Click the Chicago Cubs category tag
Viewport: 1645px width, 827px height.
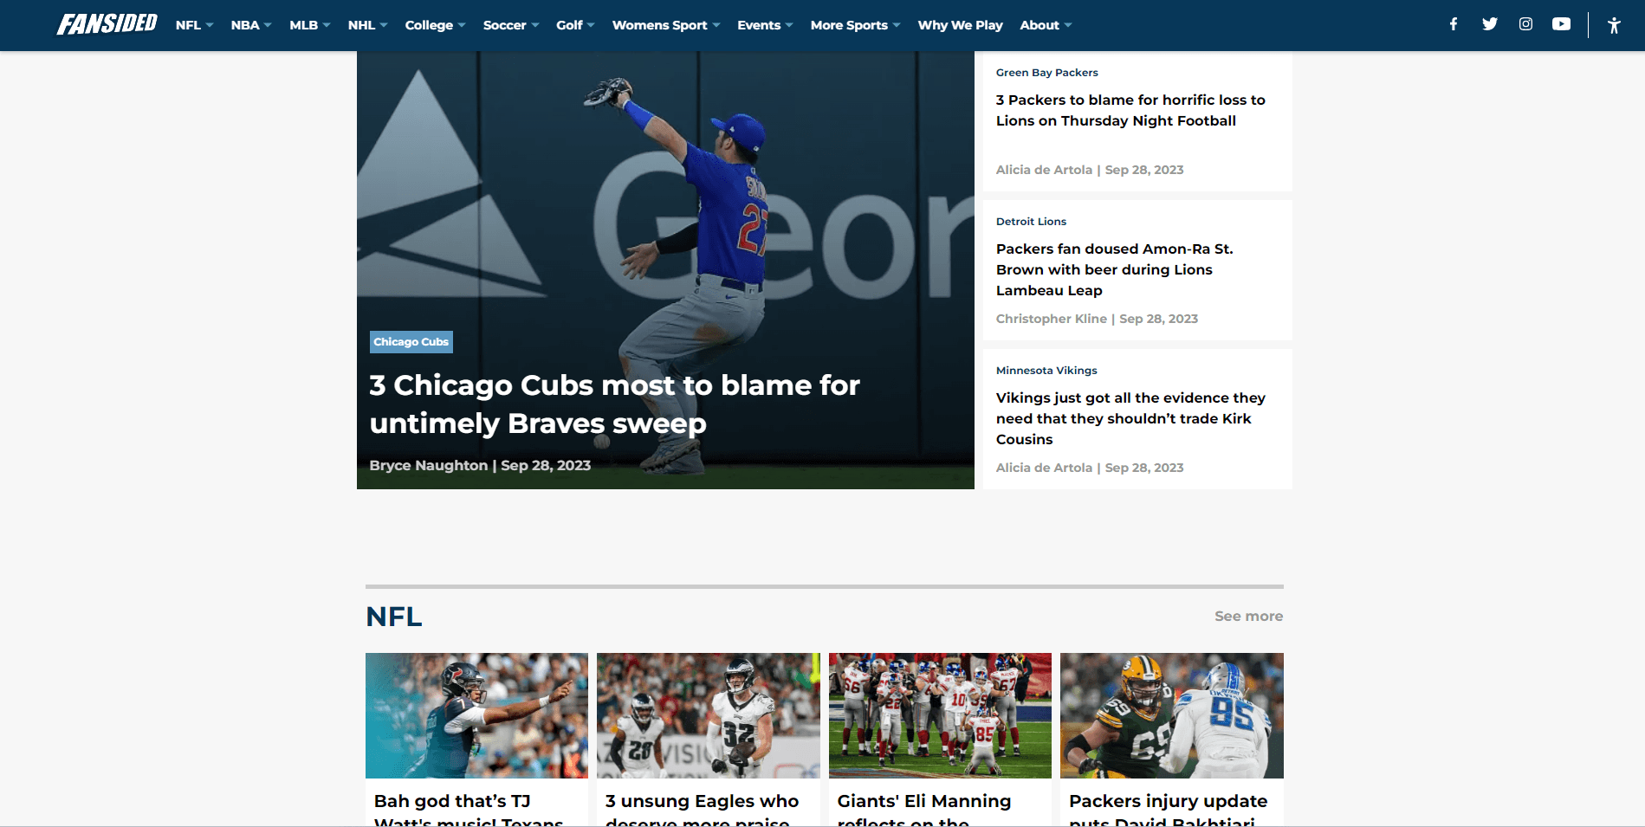[411, 342]
